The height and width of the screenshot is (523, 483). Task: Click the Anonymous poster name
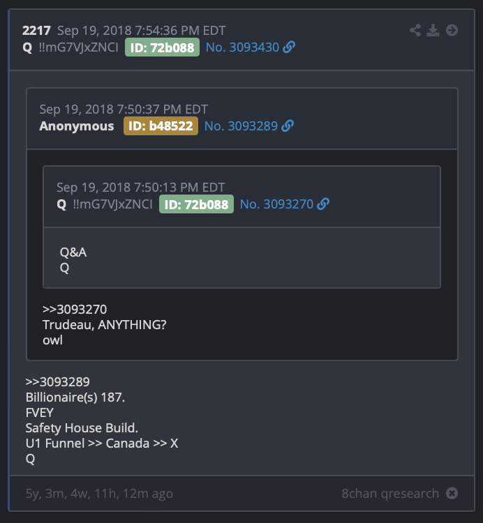point(77,126)
